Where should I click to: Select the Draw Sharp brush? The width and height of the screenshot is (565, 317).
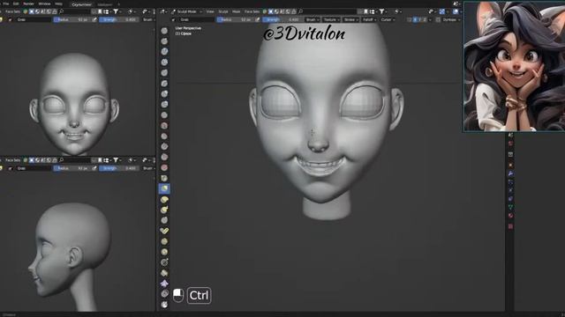tap(164, 41)
